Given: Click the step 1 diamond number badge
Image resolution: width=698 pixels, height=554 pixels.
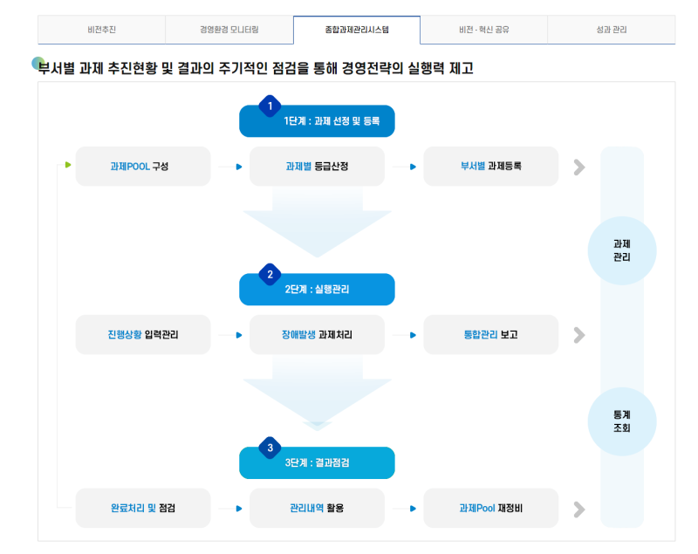Looking at the screenshot, I should click(x=270, y=106).
